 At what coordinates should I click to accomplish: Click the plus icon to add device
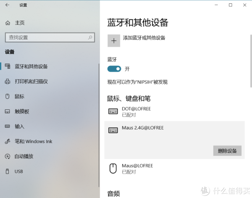(x=114, y=41)
